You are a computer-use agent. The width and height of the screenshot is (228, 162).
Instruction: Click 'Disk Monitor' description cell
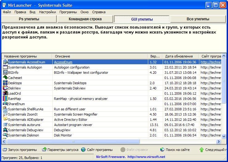63,135
